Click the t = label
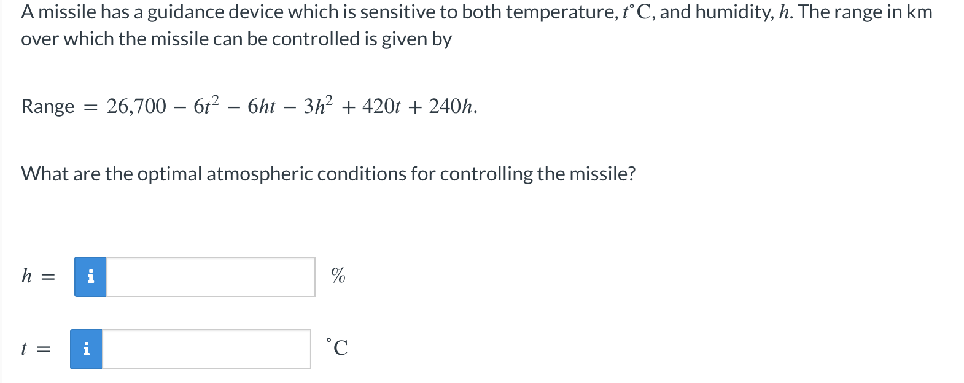The width and height of the screenshot is (964, 383). (35, 349)
